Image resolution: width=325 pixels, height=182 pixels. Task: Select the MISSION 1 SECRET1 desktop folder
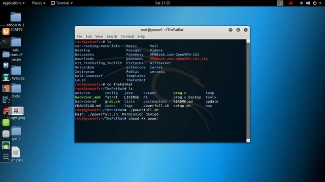(16, 22)
